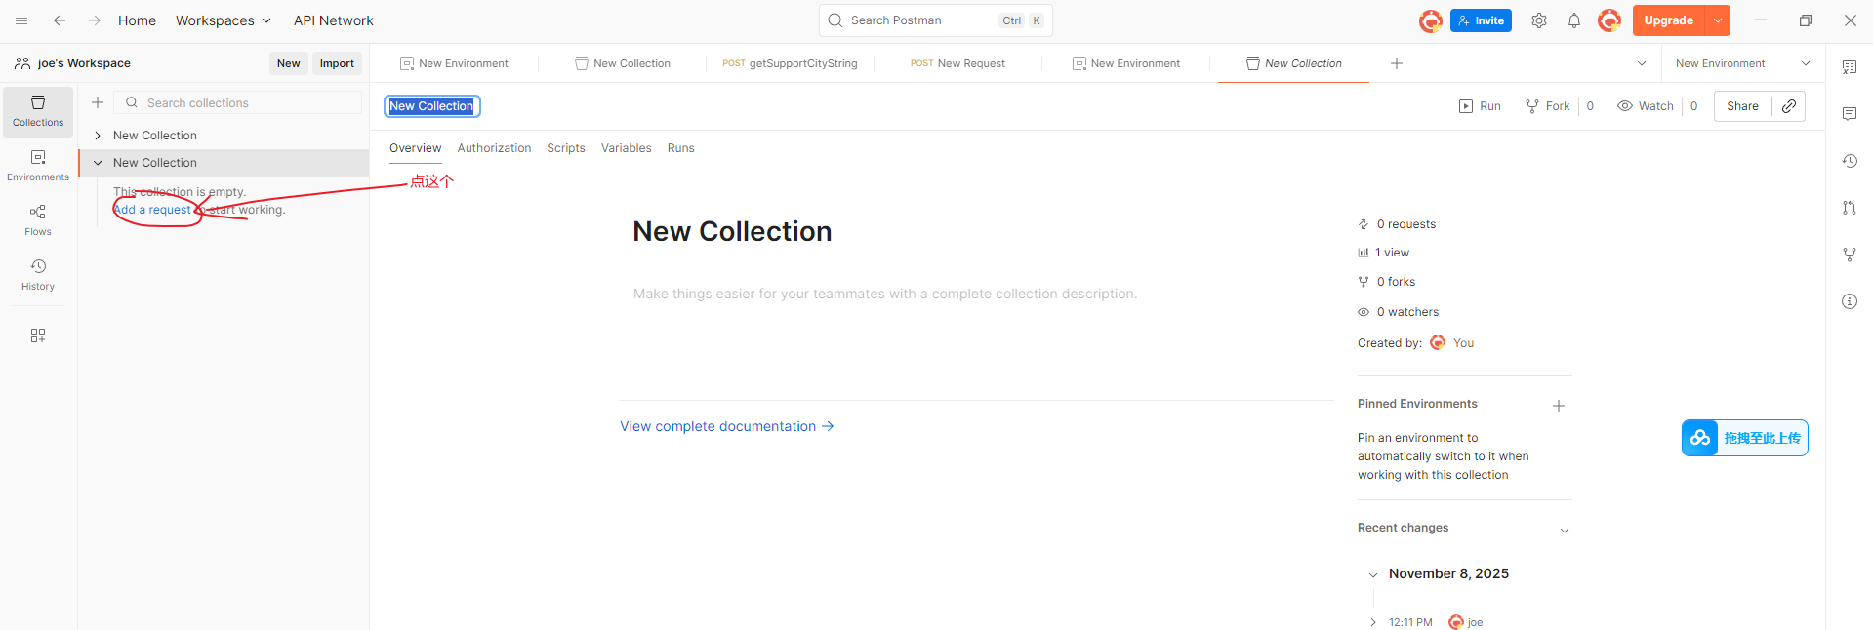1873x630 pixels.
Task: Open the documentation icon in right sidebar
Action: point(1850,67)
